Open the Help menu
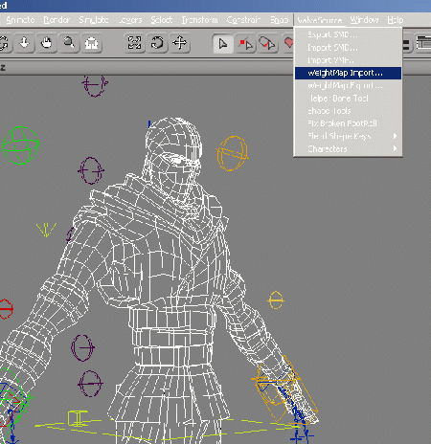The height and width of the screenshot is (444, 431). point(396,20)
